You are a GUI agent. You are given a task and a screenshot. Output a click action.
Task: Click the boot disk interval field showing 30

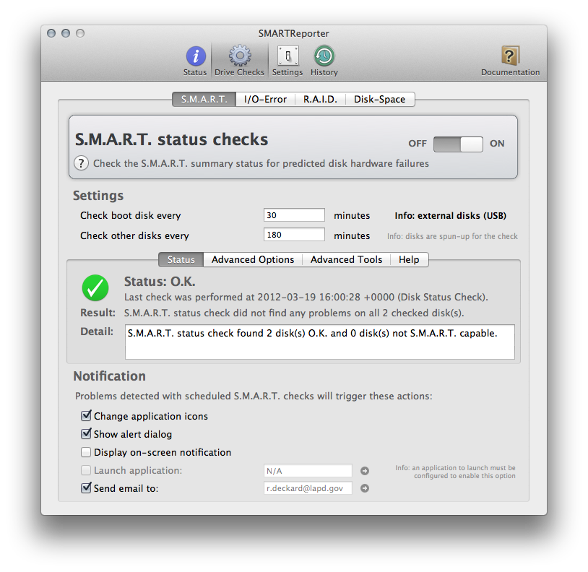pyautogui.click(x=294, y=215)
